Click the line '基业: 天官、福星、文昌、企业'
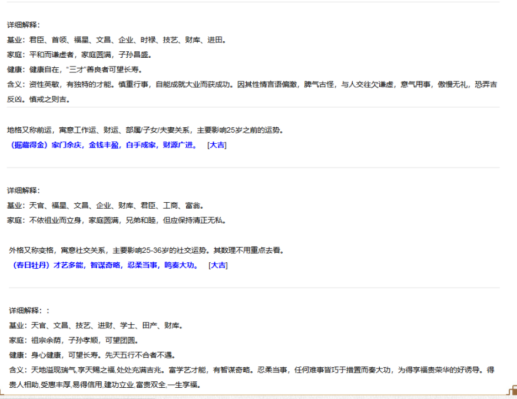The height and width of the screenshot is (399, 517). pyautogui.click(x=105, y=206)
